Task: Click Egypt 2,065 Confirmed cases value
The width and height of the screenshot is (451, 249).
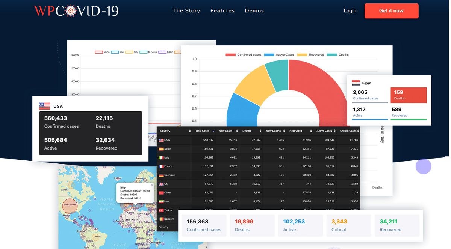Action: (360, 92)
